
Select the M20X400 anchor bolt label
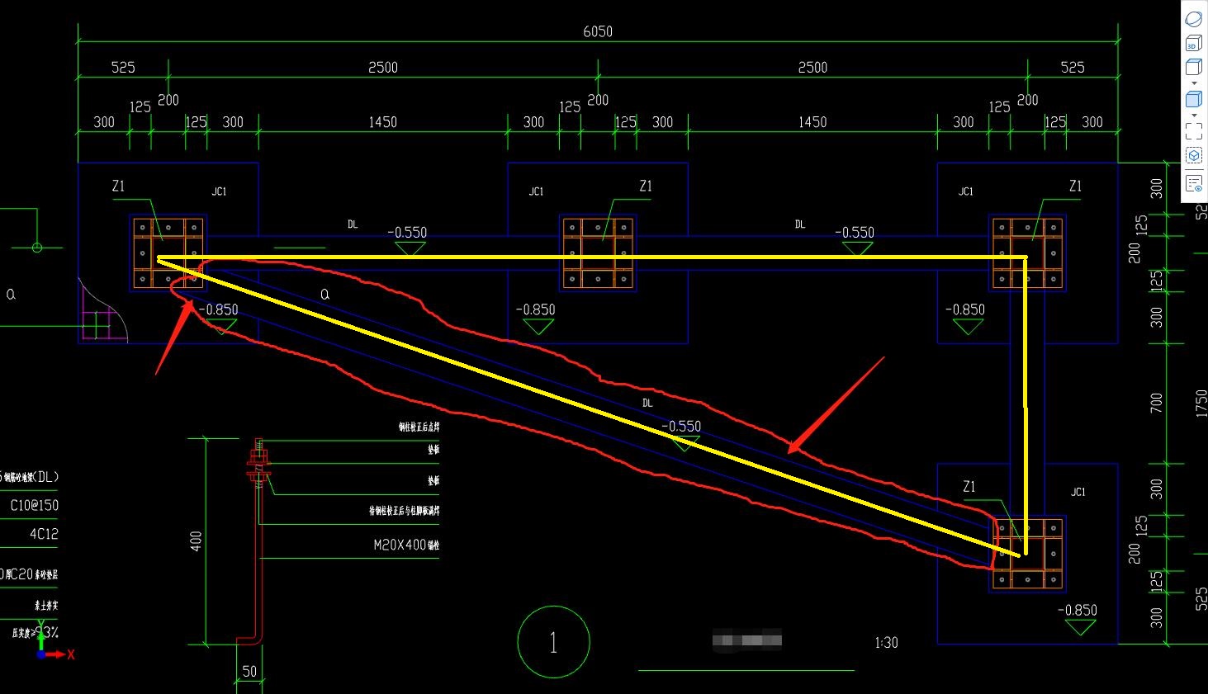(406, 545)
